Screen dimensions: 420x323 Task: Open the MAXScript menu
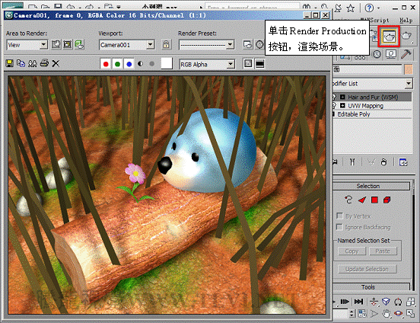[375, 21]
